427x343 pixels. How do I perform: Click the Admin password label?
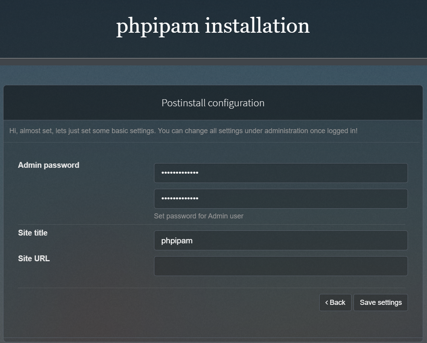coord(49,165)
